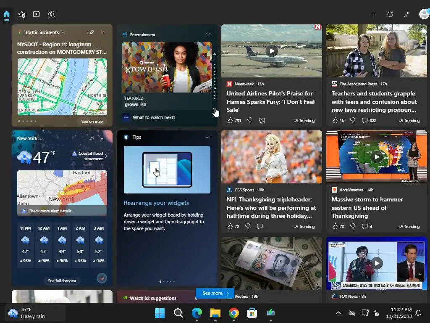Click Check more alert details
430x323 pixels.
(50, 211)
